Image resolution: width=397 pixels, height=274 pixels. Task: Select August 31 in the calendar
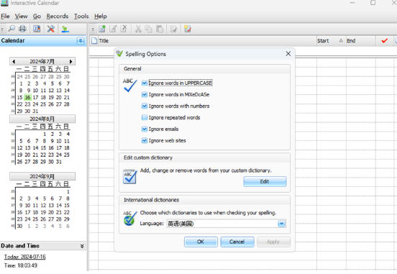[59, 162]
